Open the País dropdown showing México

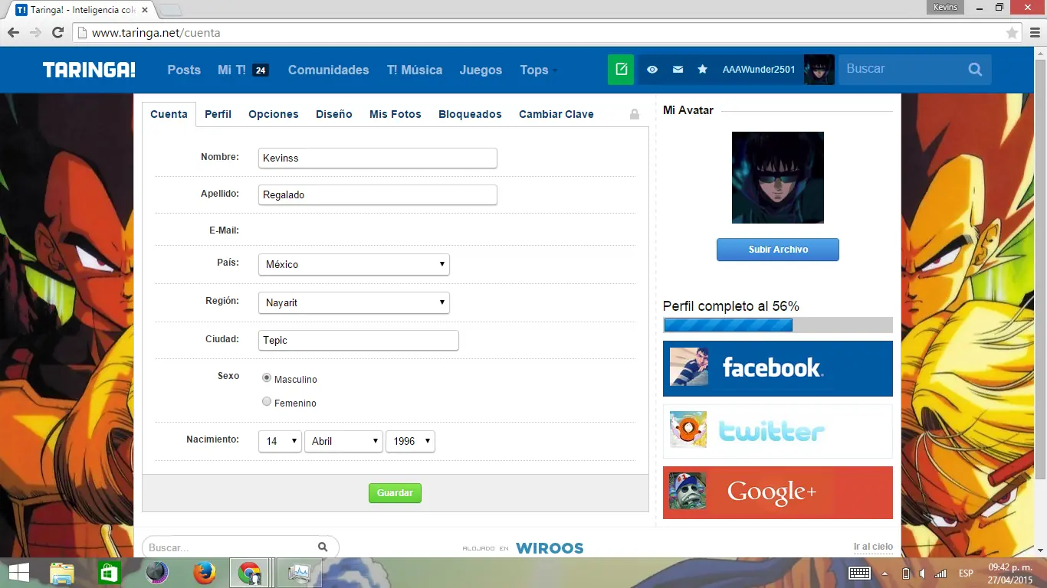click(x=353, y=264)
